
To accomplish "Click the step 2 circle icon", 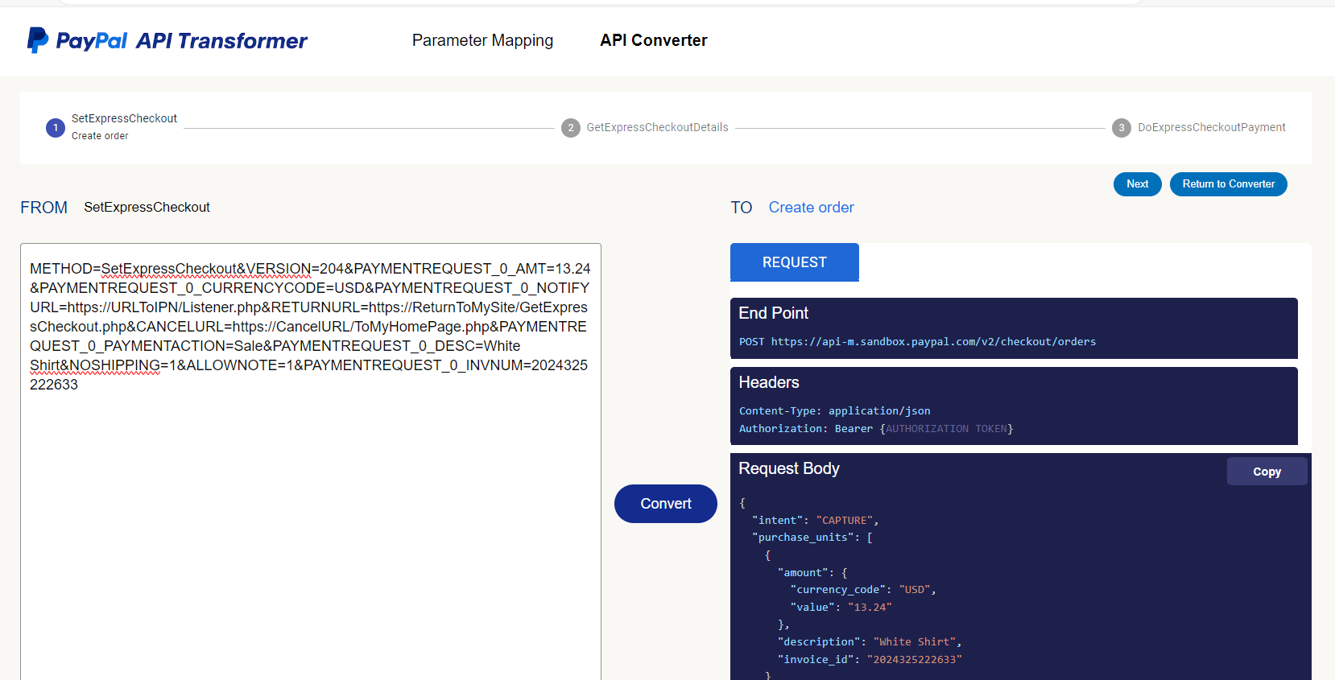I will click(571, 128).
